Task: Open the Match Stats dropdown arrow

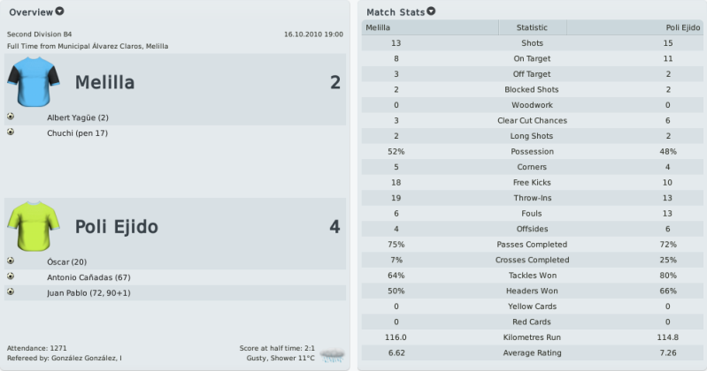Action: click(x=431, y=11)
